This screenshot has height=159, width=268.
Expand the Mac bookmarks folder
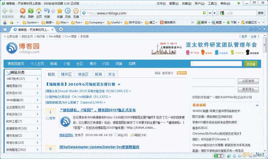click(x=62, y=22)
